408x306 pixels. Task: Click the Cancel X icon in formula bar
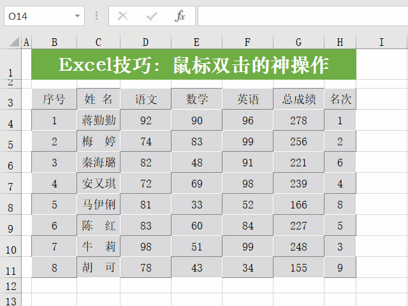click(122, 16)
